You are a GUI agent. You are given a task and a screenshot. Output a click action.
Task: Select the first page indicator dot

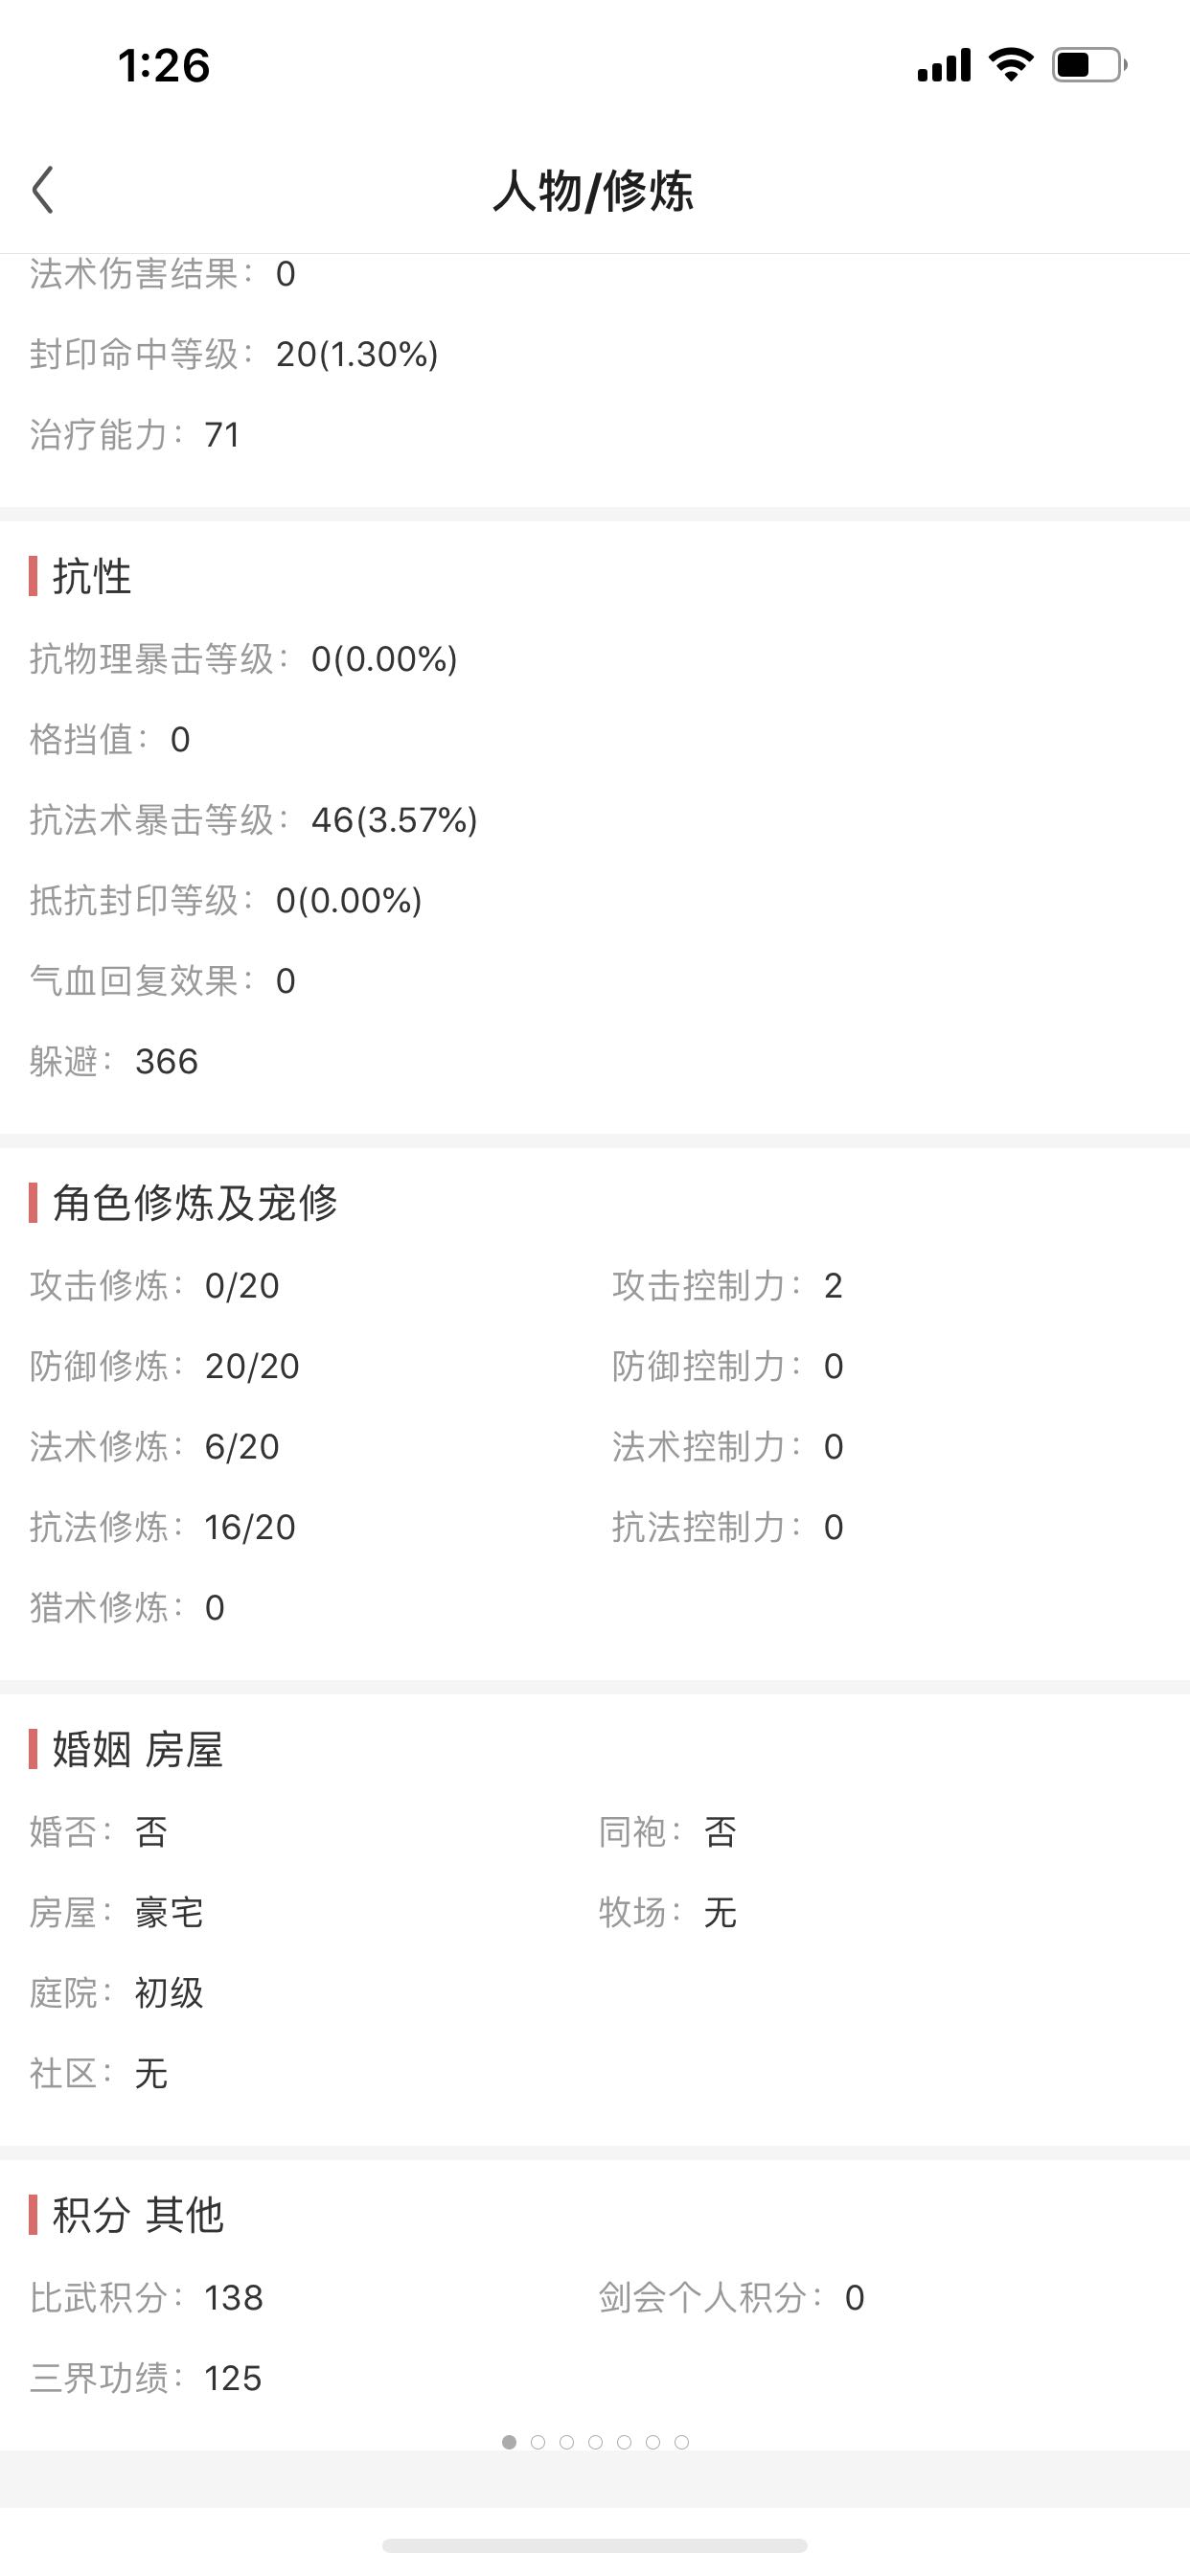[x=509, y=2442]
